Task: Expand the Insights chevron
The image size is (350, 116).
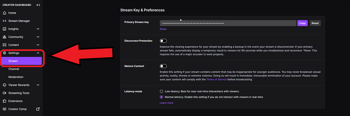Action: (x=38, y=29)
